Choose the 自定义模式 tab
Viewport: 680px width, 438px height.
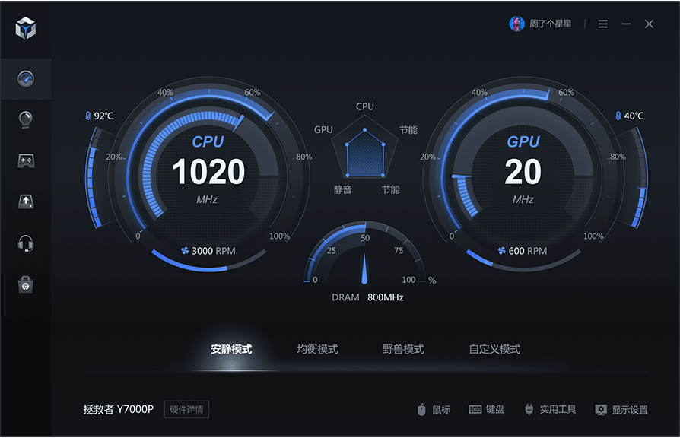(494, 349)
